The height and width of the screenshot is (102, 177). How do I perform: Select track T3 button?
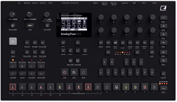pyautogui.click(x=163, y=34)
